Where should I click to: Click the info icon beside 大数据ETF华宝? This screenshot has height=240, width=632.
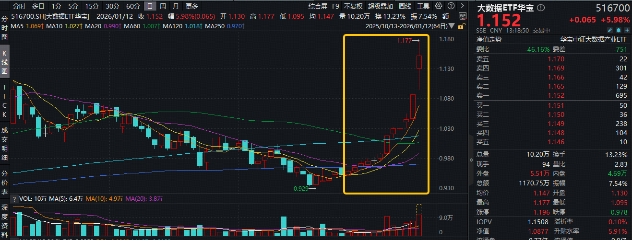pyautogui.click(x=541, y=8)
